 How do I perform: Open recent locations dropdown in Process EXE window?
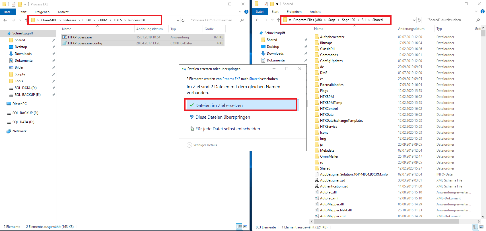coord(20,20)
